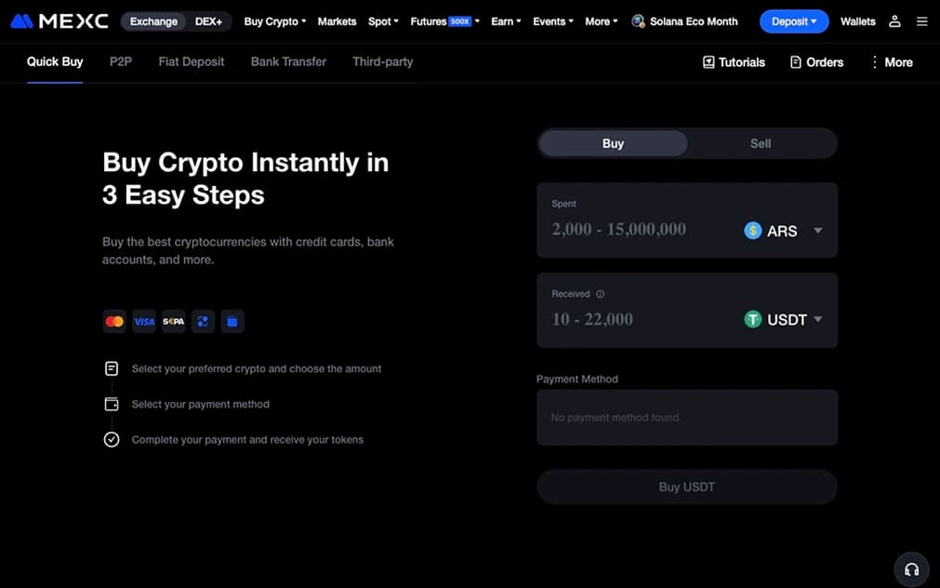Click the Orders document icon
The image size is (940, 588).
[796, 61]
